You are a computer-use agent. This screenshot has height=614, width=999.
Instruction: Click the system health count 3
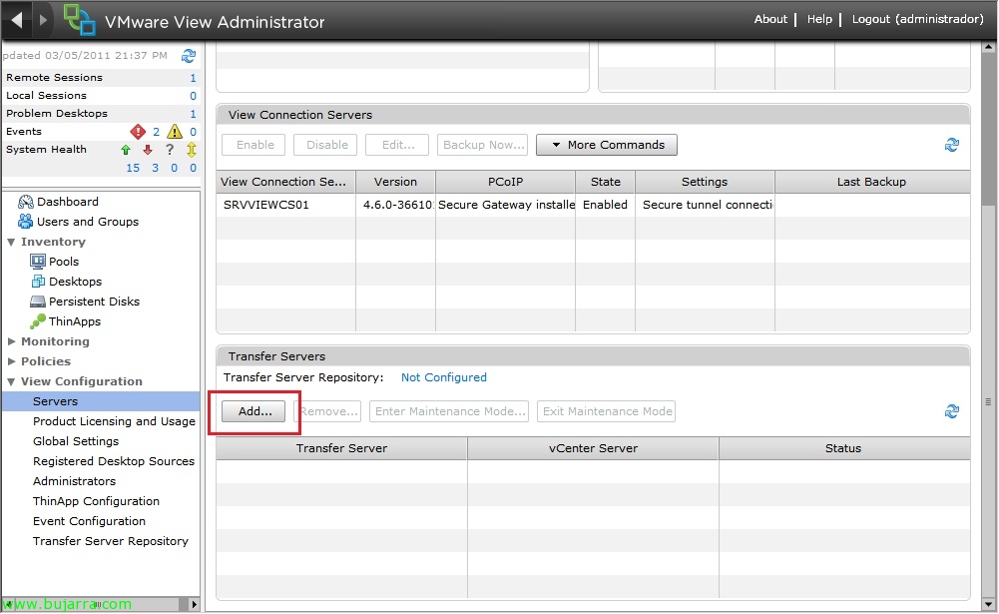tap(155, 169)
